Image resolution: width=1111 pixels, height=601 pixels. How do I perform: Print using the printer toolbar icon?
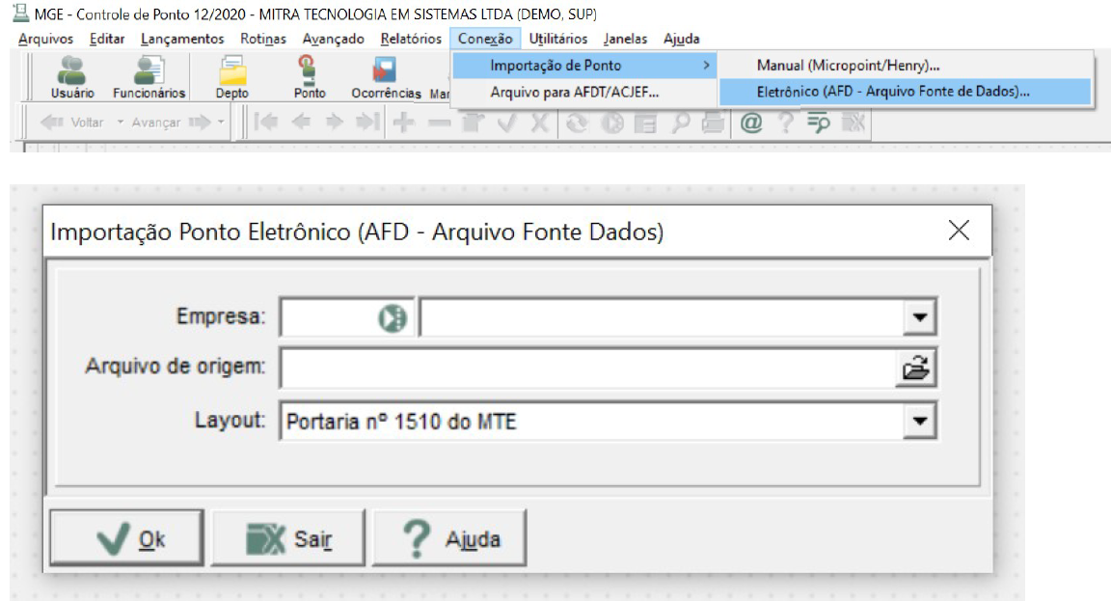click(x=714, y=123)
